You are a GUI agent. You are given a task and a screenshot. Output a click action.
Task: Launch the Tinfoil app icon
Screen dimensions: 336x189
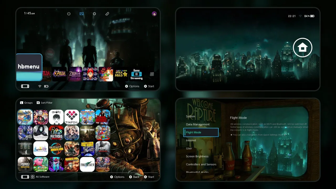(72, 117)
